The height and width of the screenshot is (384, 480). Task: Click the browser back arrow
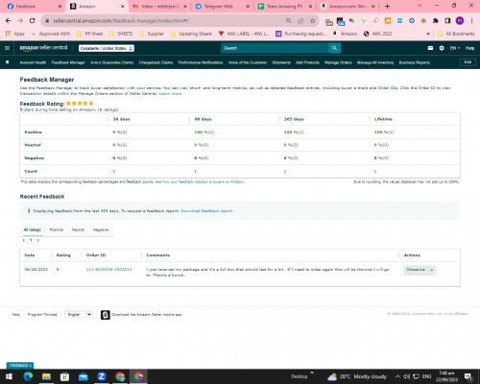point(9,21)
